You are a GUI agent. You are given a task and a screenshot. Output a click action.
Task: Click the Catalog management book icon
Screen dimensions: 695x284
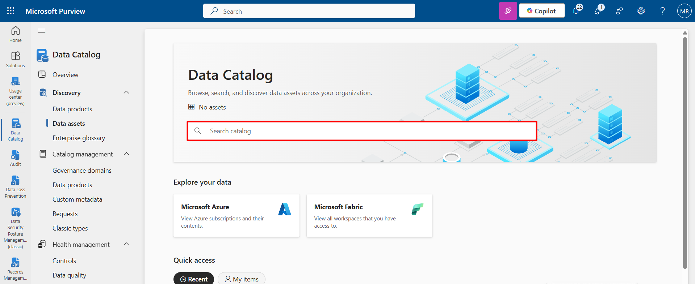click(43, 154)
